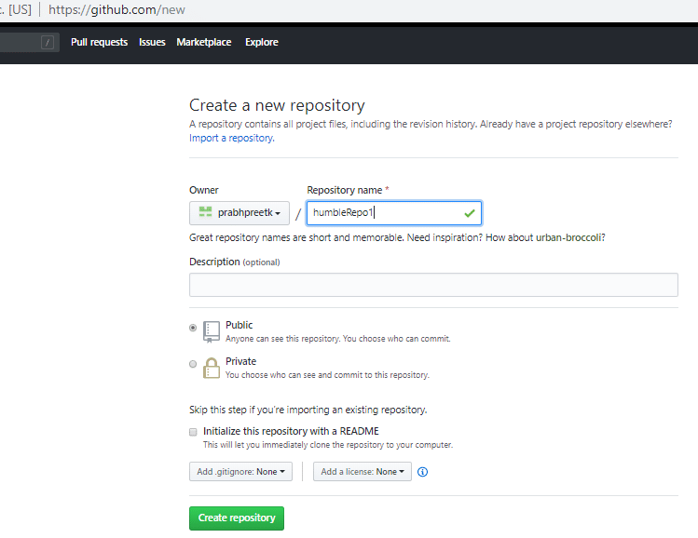Enable Initialize this repository with a README

(193, 432)
